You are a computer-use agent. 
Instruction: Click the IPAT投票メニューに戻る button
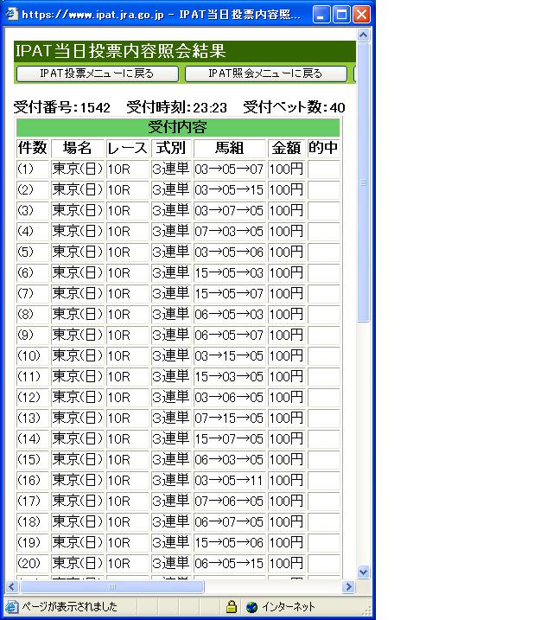(x=98, y=74)
